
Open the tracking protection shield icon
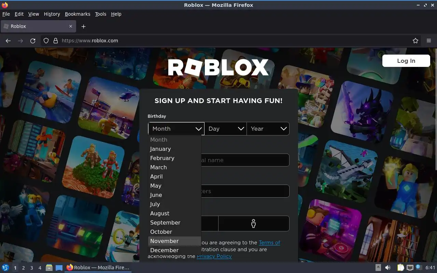click(46, 41)
